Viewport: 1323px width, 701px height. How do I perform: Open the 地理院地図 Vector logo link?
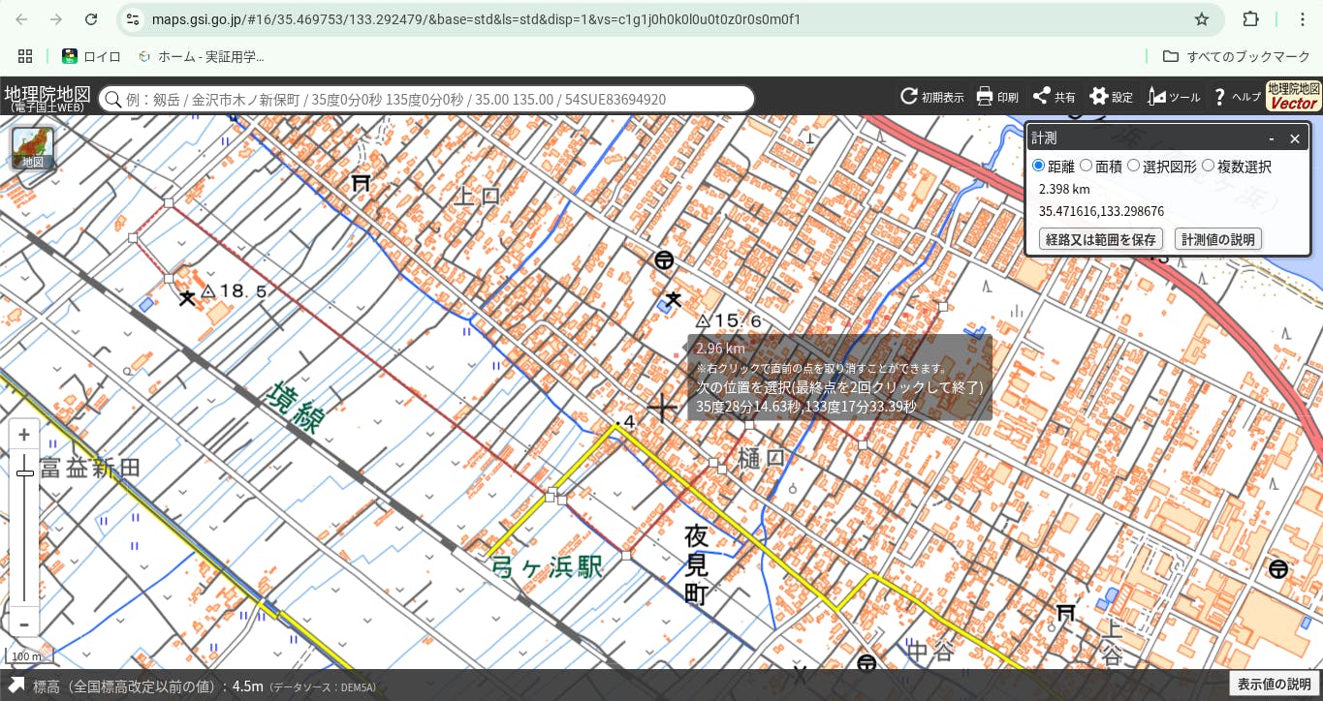coord(1293,96)
